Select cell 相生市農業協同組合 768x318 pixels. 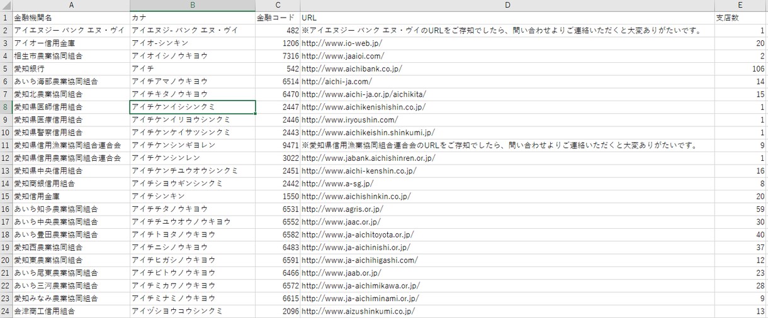(71, 56)
